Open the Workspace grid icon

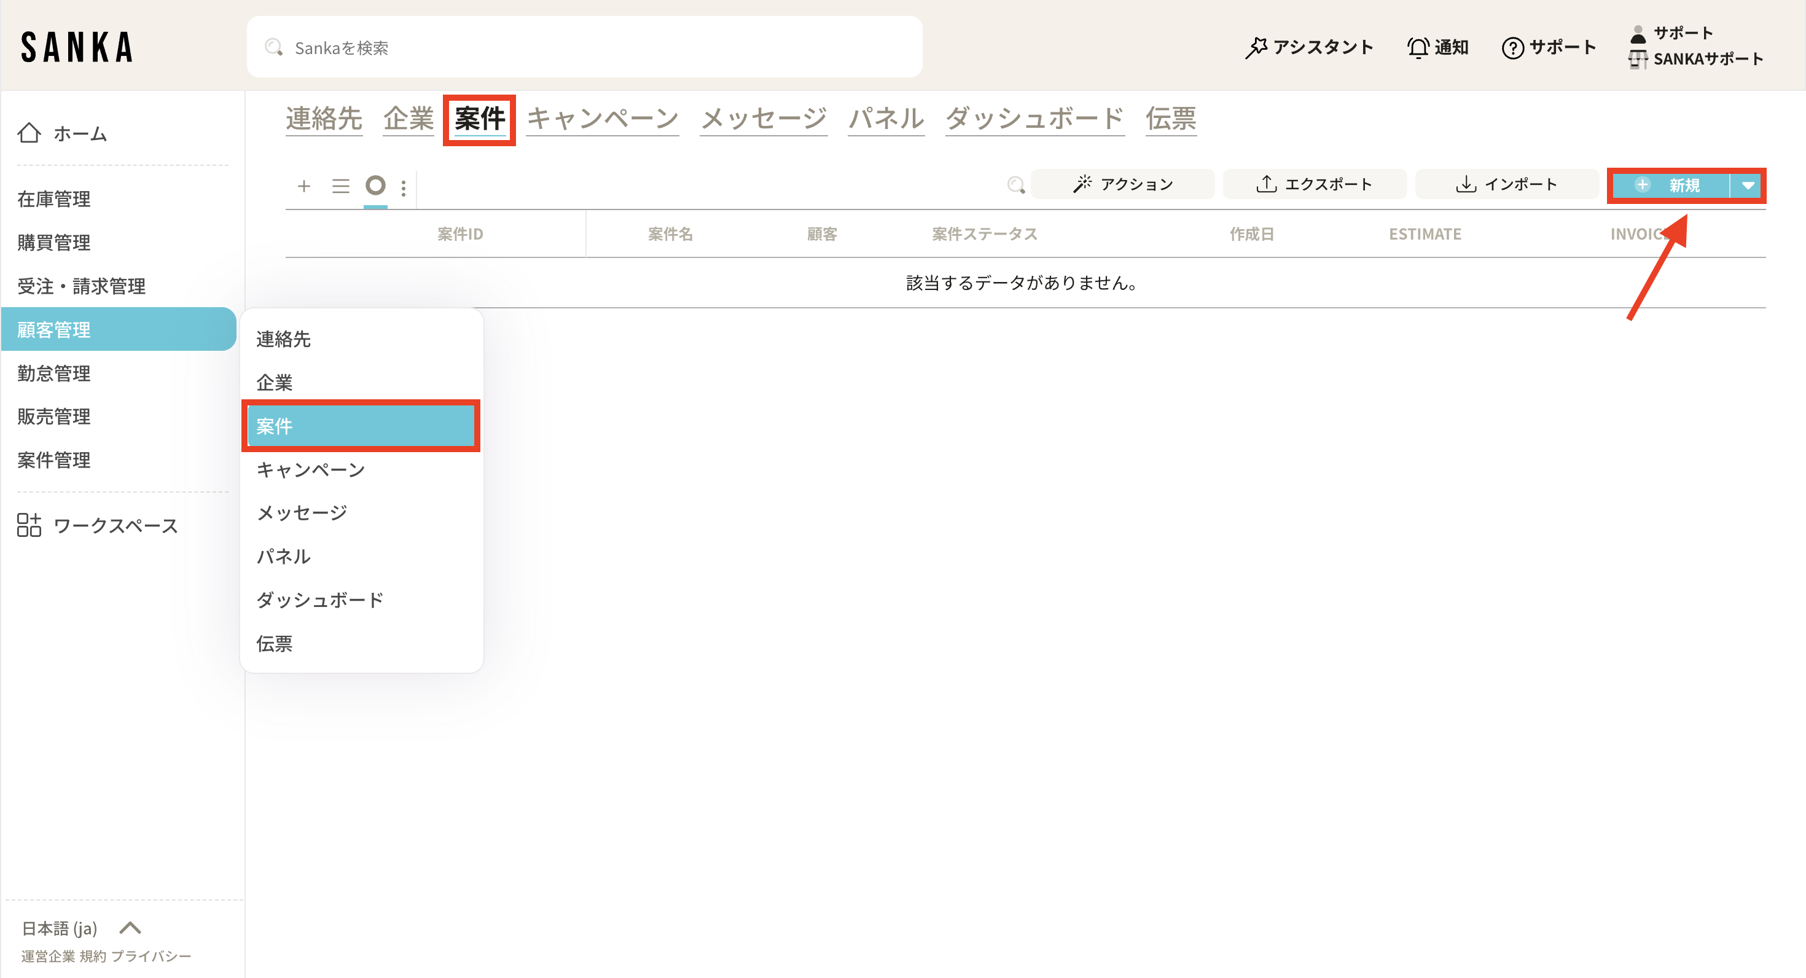[29, 525]
